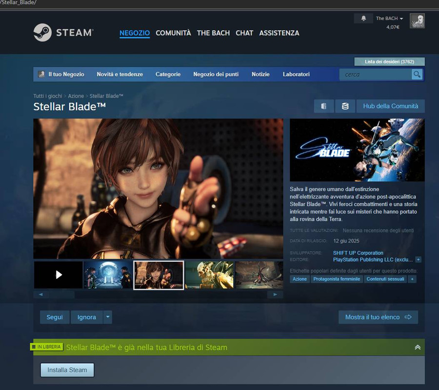Viewport: 439px width, 390px height.
Task: Click Azione breadcrumb link
Action: [76, 96]
